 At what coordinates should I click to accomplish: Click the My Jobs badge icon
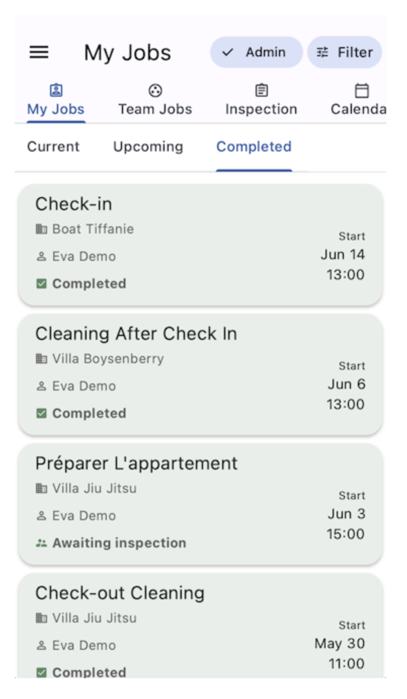(x=56, y=91)
